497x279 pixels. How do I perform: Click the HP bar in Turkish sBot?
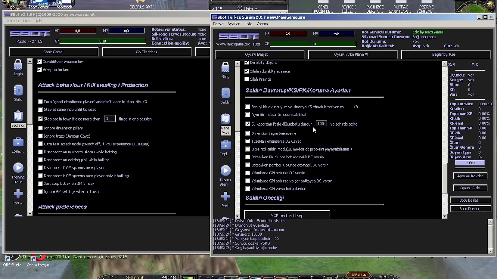pos(288,34)
